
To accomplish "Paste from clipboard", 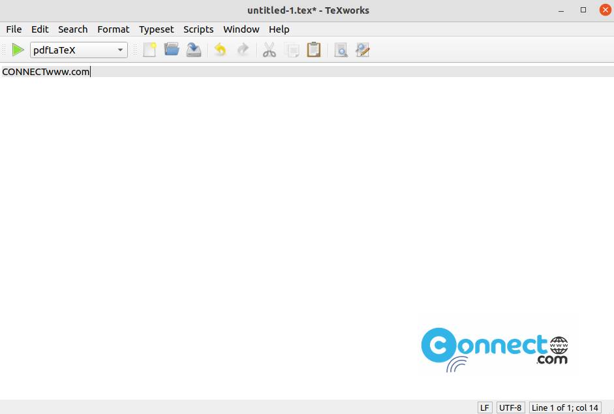I will 314,50.
